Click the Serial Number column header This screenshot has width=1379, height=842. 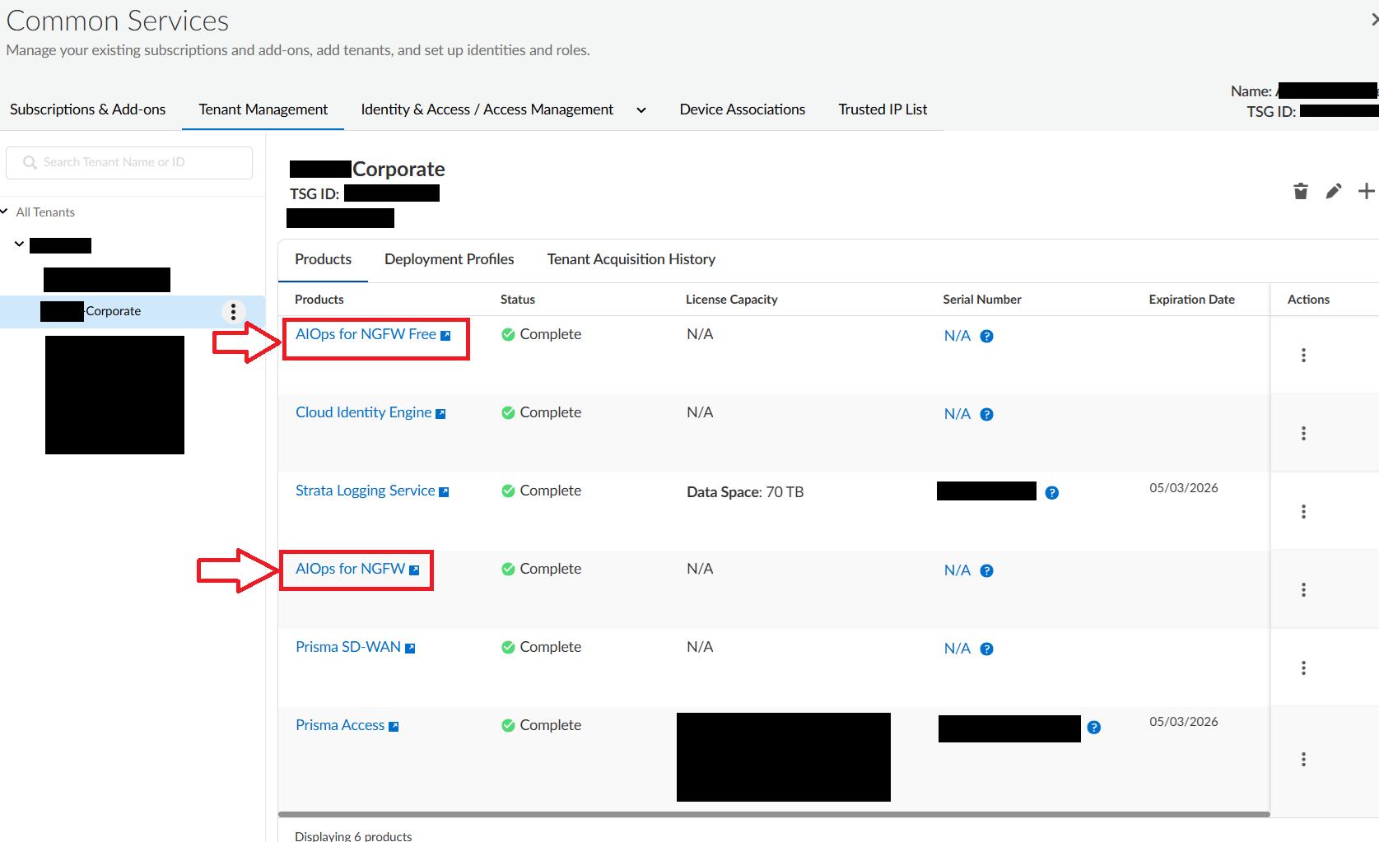981,300
